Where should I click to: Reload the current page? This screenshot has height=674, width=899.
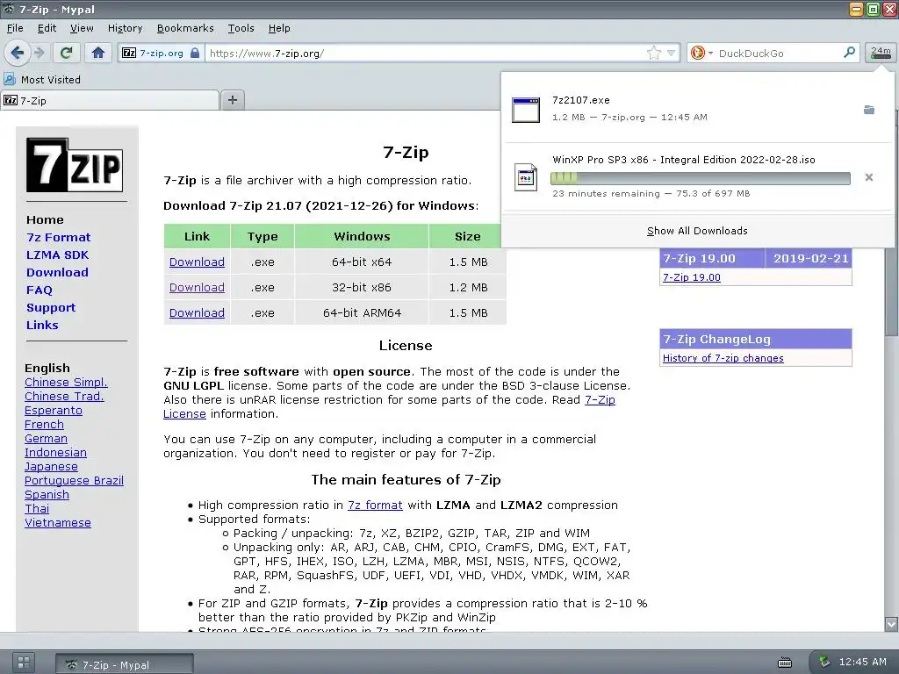point(67,53)
